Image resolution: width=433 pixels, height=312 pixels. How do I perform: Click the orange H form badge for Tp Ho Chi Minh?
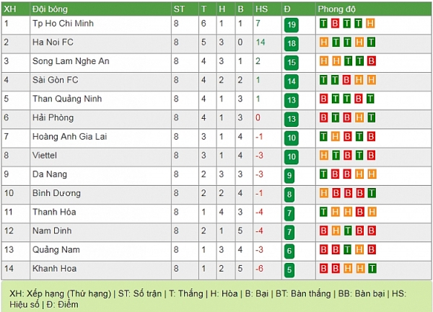371,23
